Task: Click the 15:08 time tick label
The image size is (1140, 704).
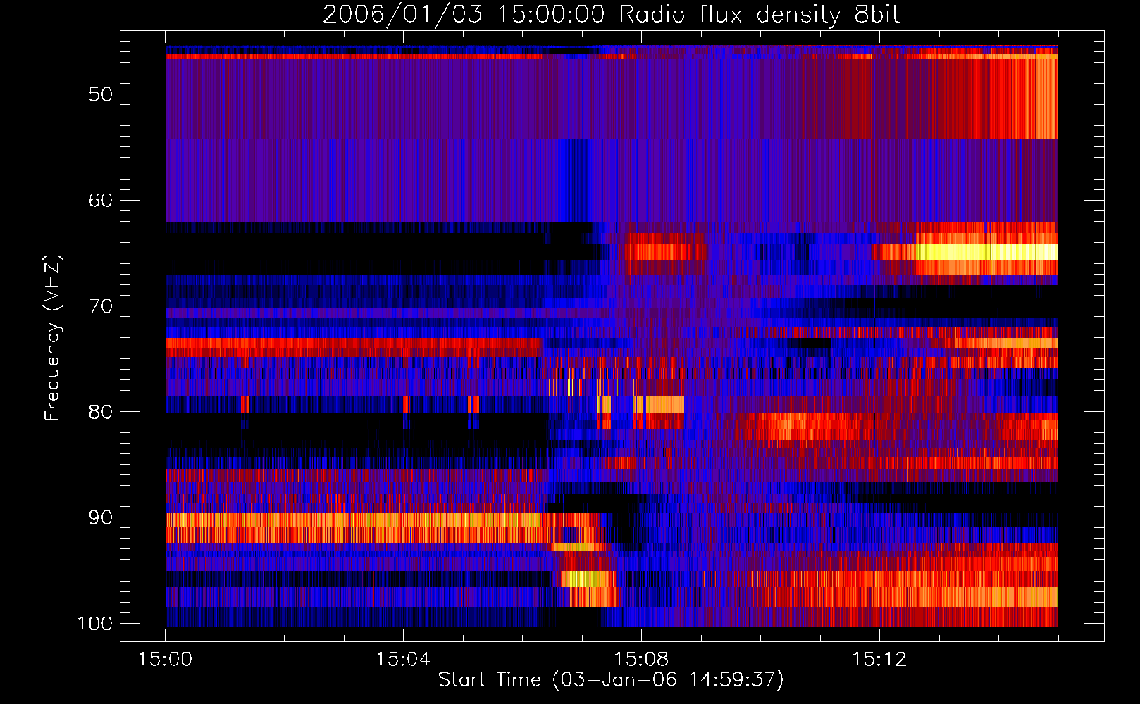Action: click(x=641, y=660)
